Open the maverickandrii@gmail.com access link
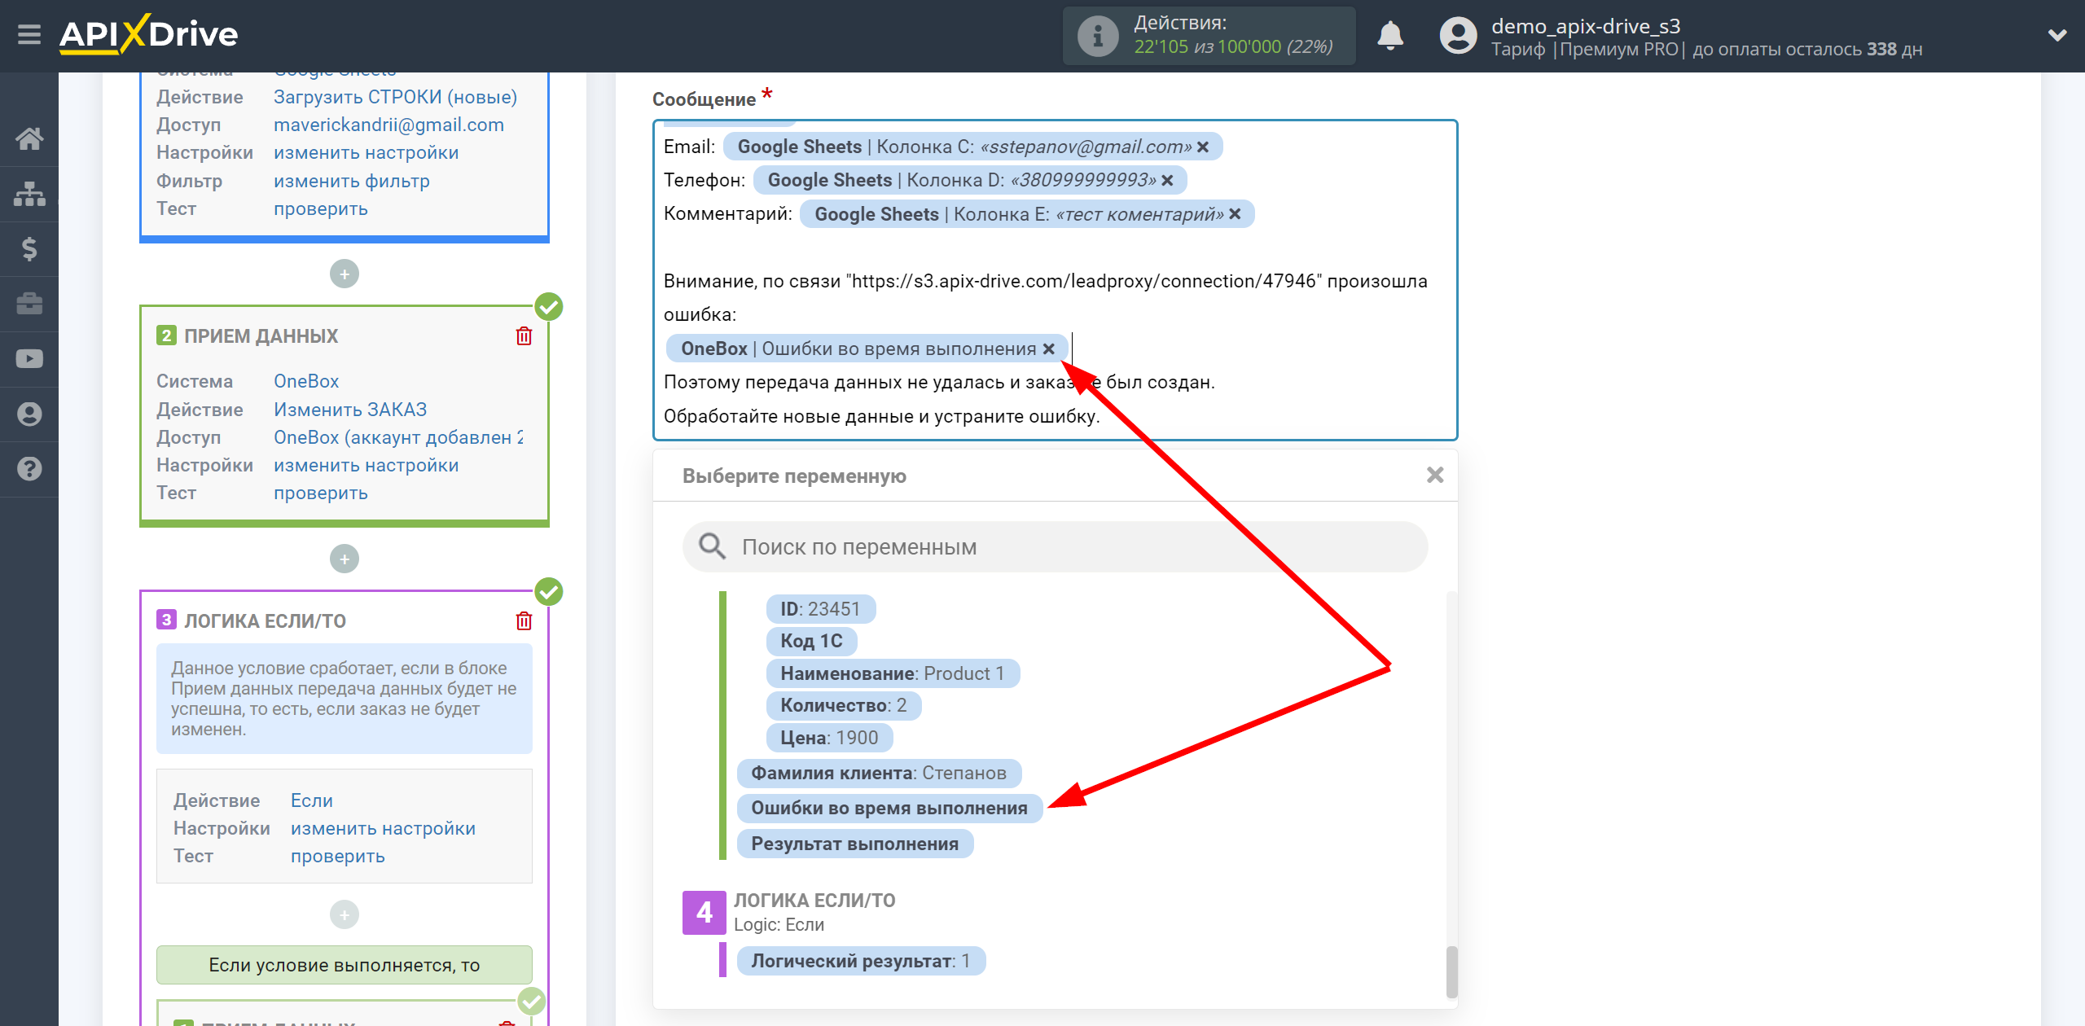 388,125
